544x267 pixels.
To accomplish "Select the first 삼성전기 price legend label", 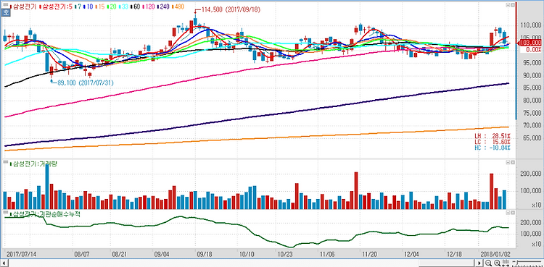I will [x=24, y=7].
